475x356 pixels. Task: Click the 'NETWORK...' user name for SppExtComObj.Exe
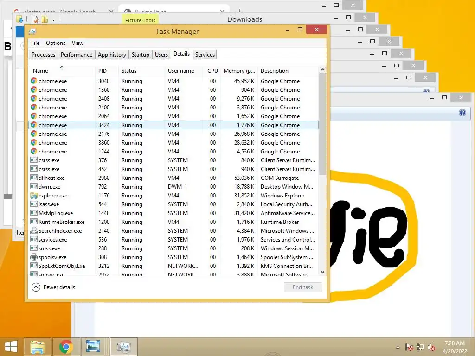coord(183,266)
